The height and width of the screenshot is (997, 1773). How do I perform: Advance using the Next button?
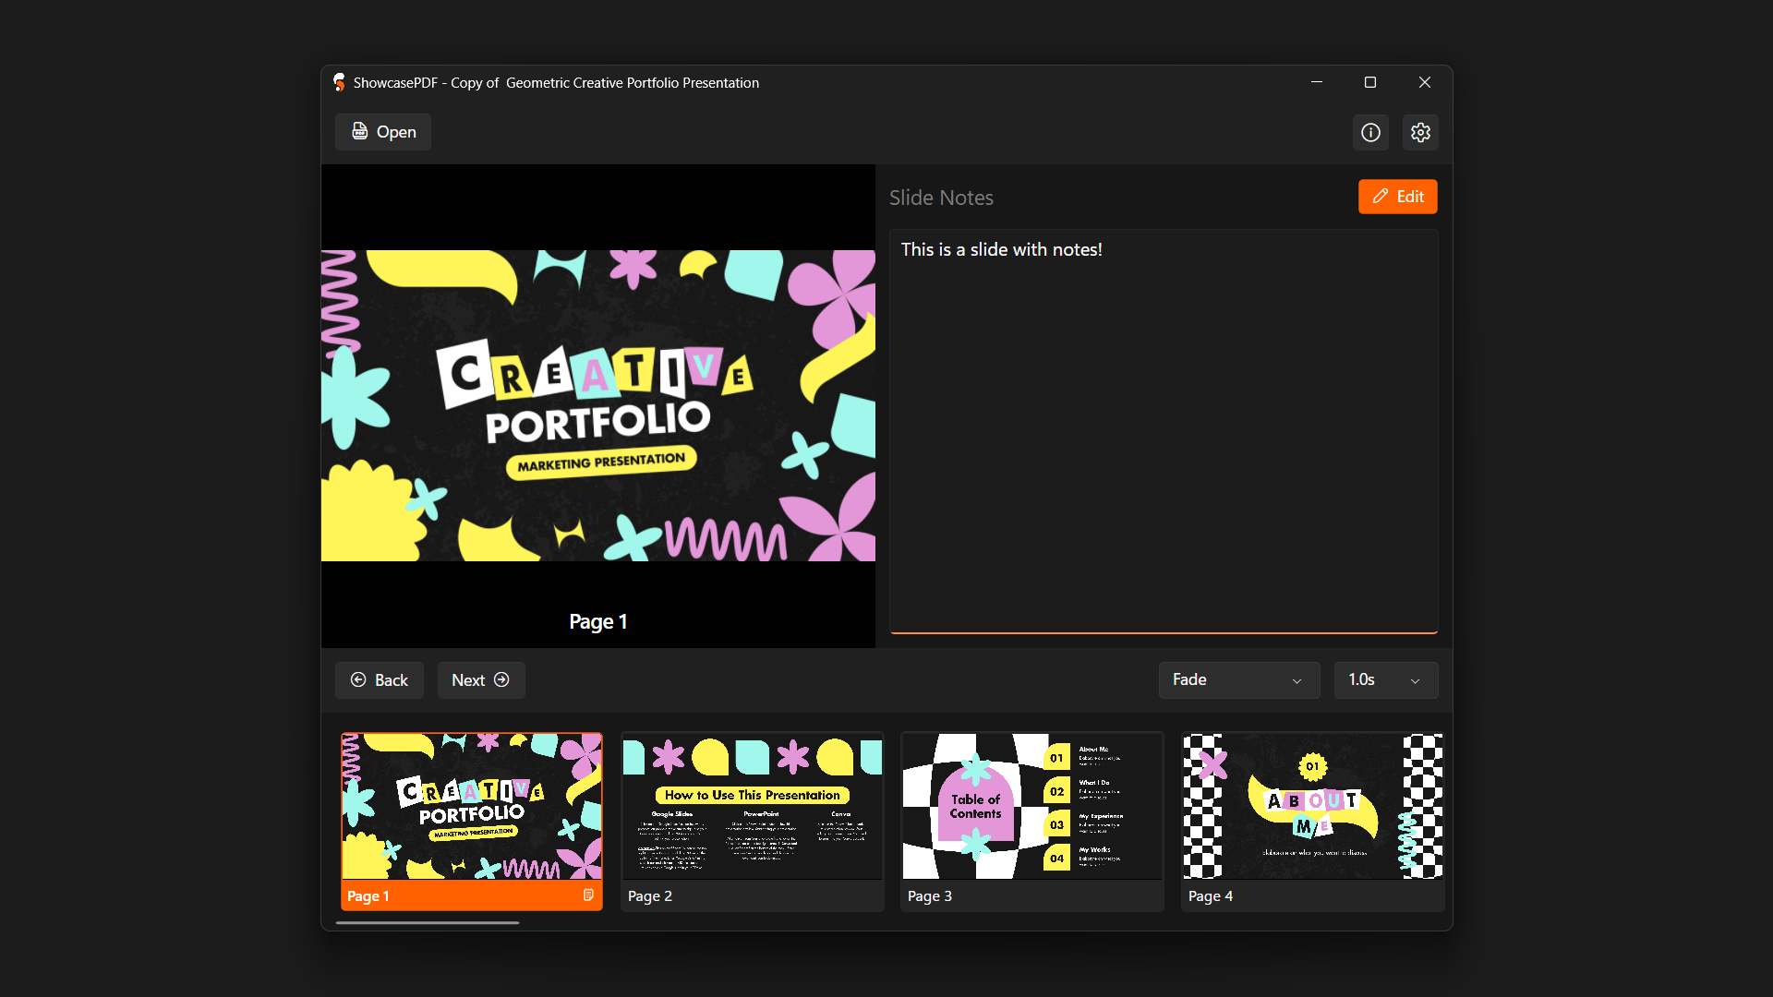pyautogui.click(x=481, y=680)
